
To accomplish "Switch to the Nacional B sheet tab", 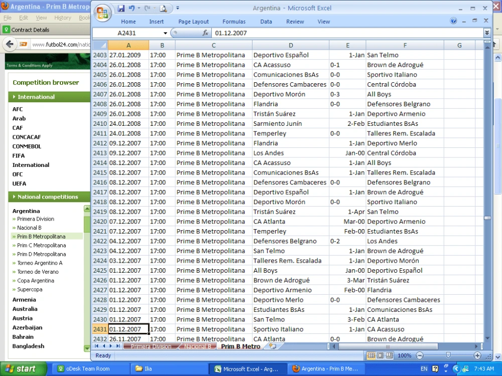I will 197,346.
